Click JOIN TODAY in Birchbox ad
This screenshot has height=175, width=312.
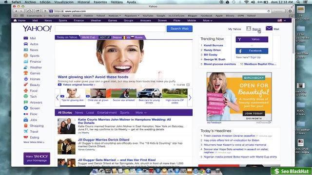(x=253, y=113)
